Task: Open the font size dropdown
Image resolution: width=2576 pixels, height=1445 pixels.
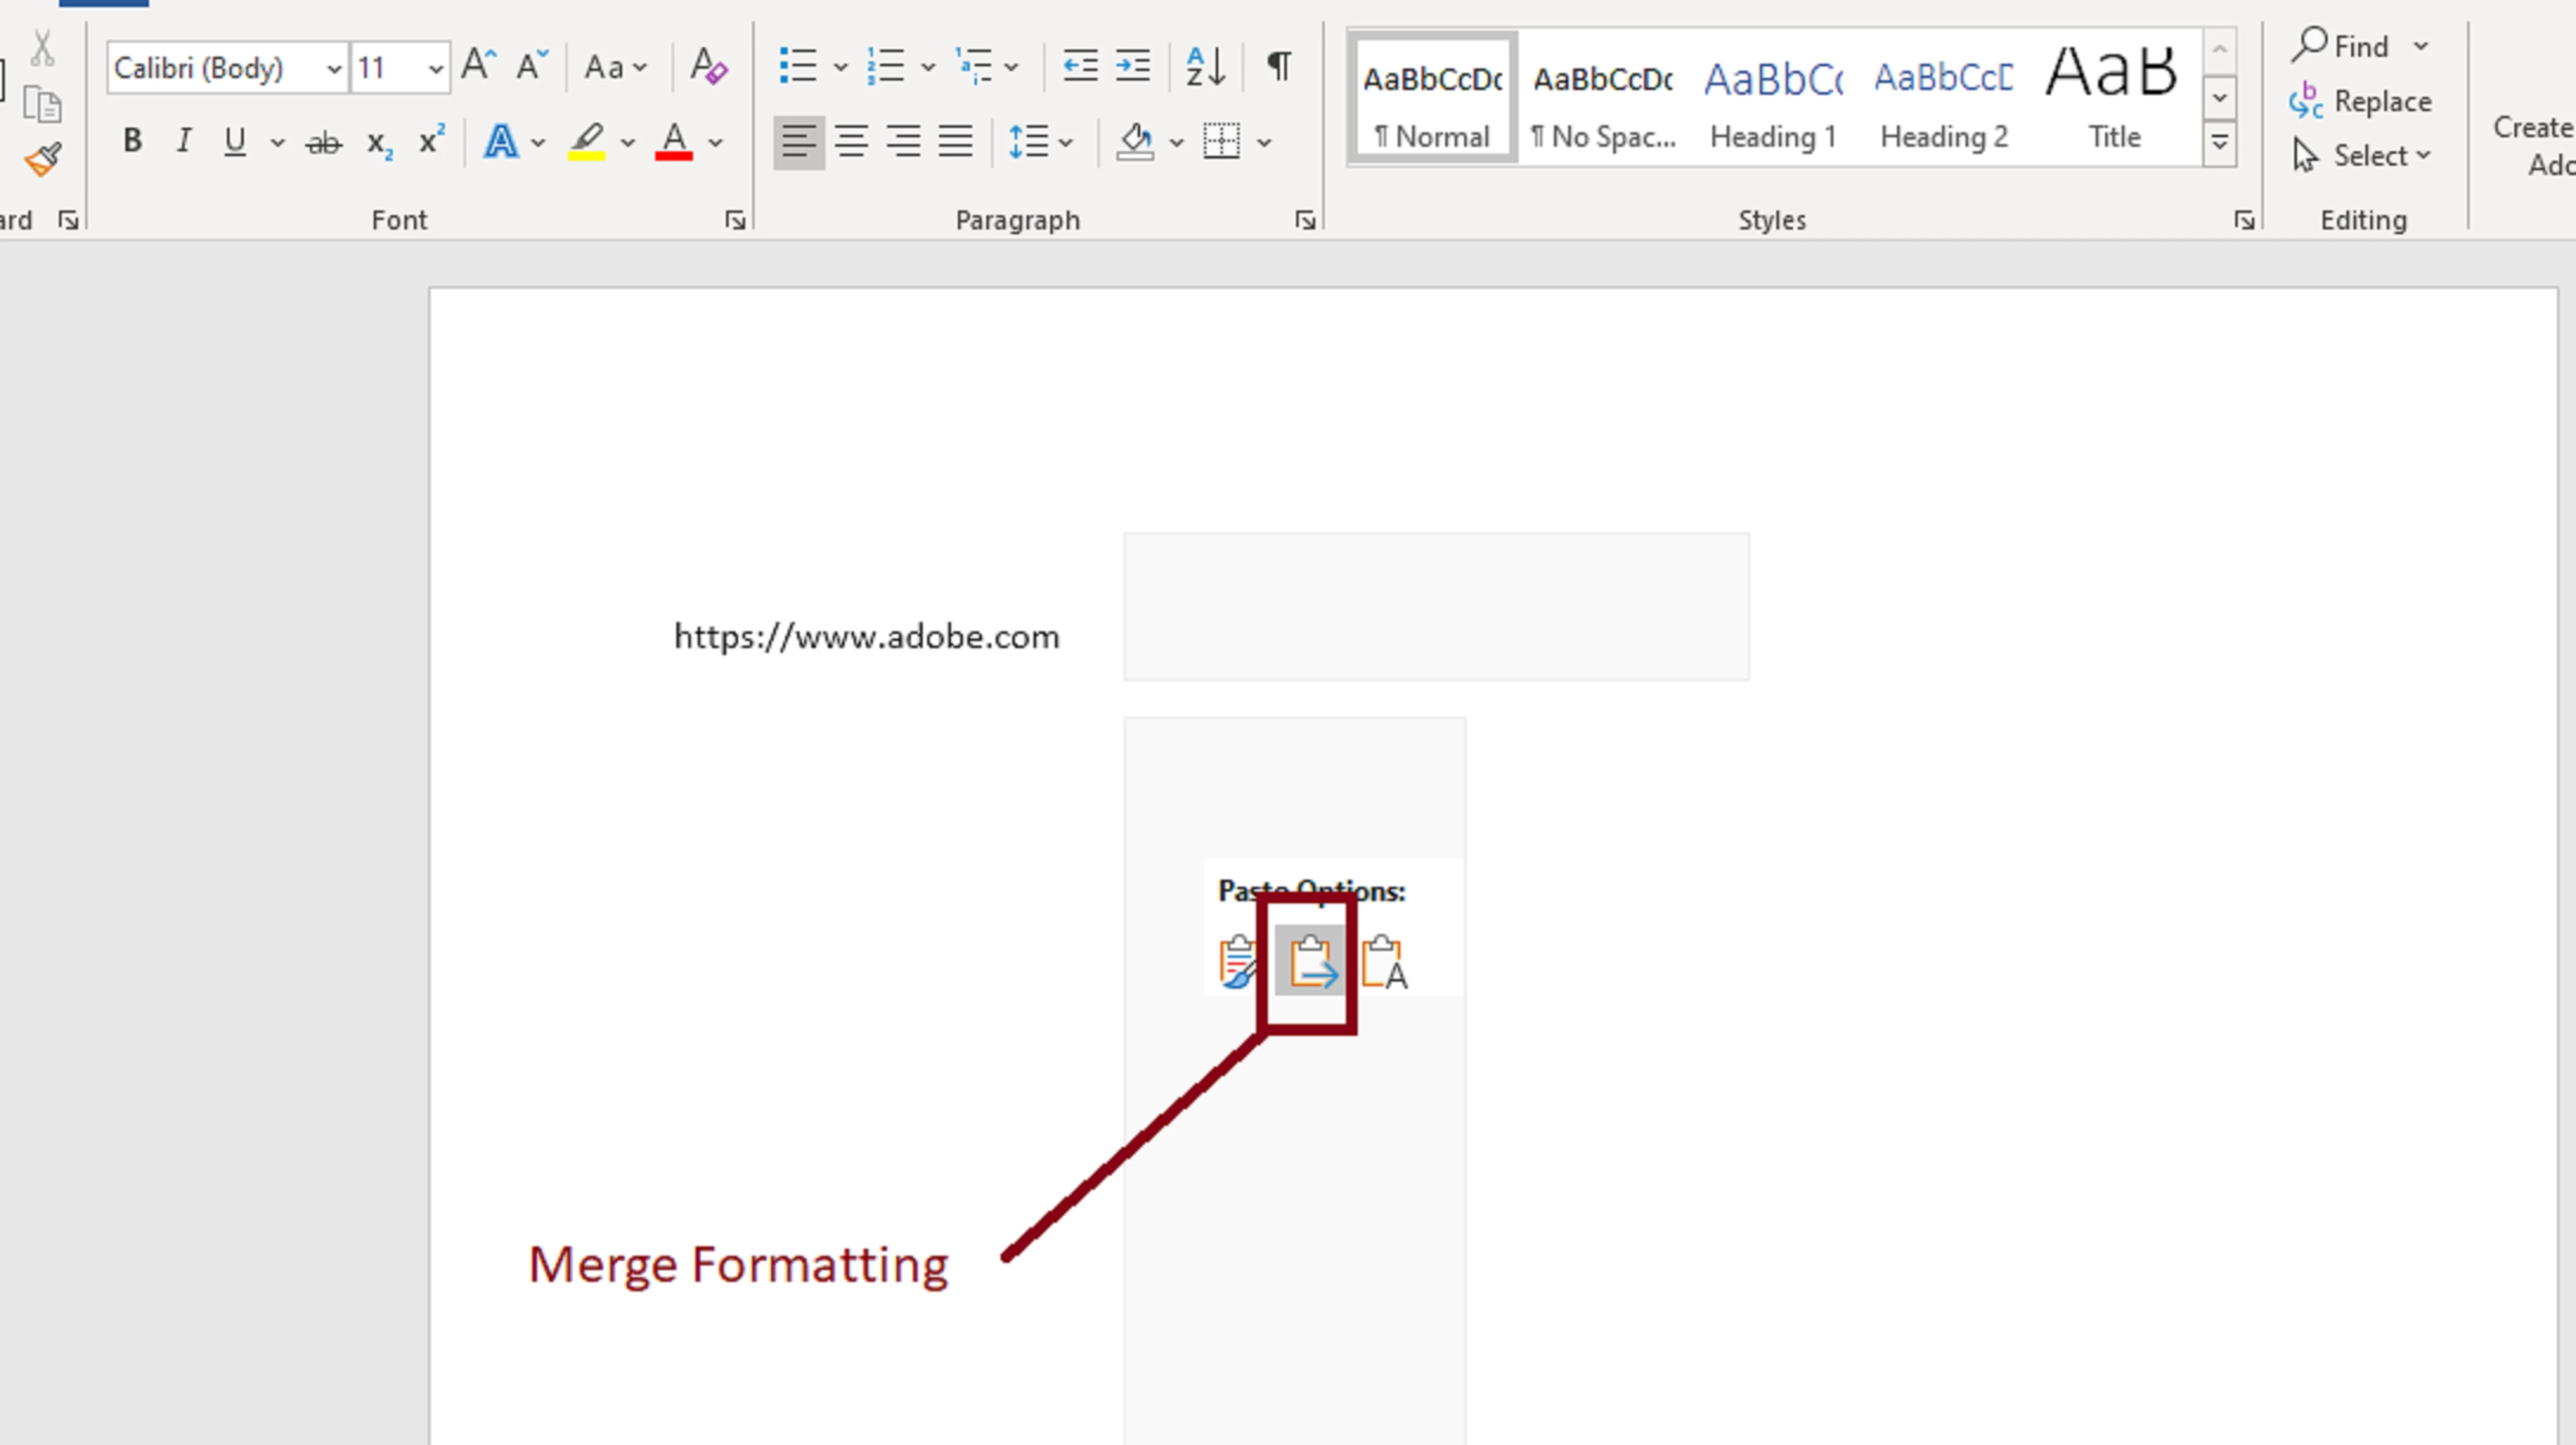Action: (435, 68)
